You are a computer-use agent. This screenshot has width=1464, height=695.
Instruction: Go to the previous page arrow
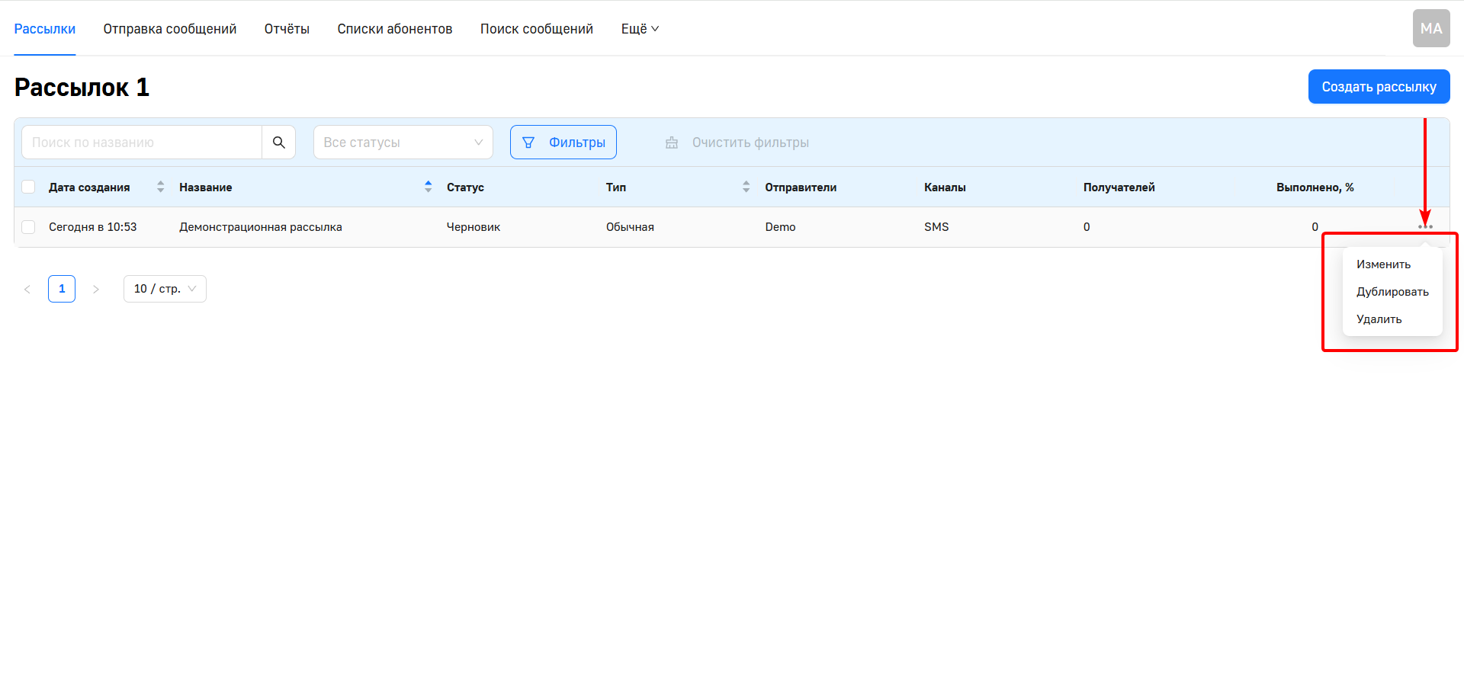pyautogui.click(x=27, y=289)
